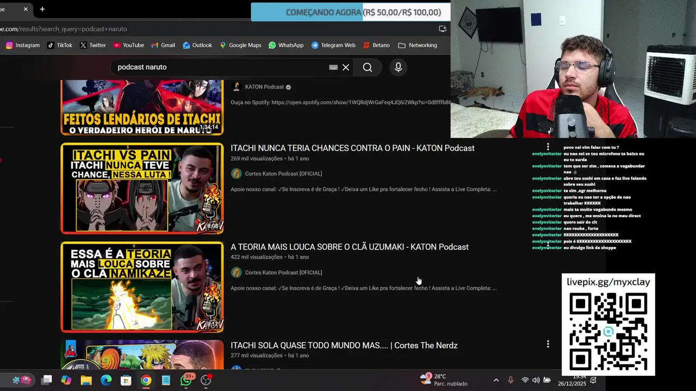
Task: Click the tray microphone icon
Action: (x=511, y=380)
